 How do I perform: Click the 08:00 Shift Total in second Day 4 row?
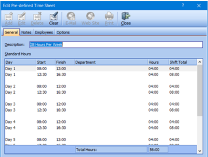(174, 128)
